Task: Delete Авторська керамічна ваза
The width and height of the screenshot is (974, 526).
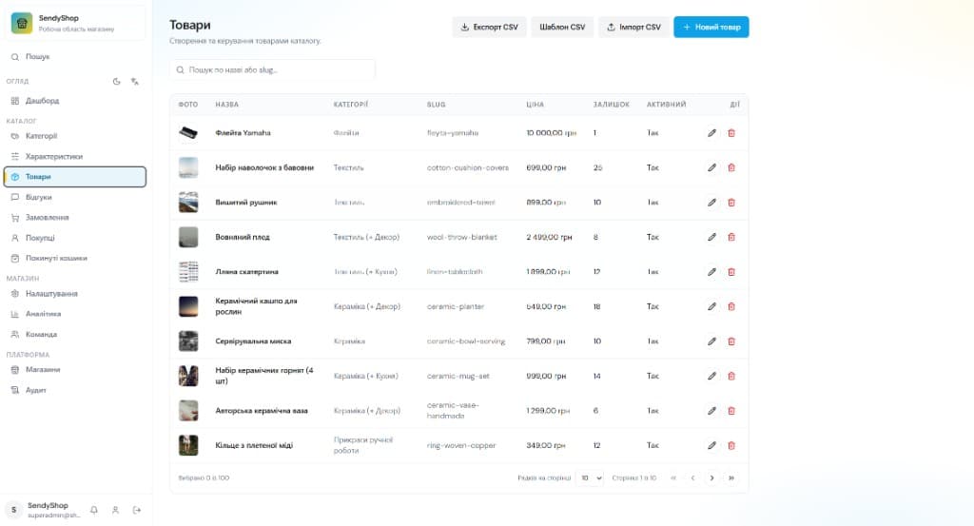Action: pyautogui.click(x=731, y=411)
